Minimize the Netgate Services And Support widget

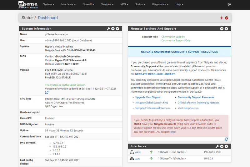pos(222,28)
